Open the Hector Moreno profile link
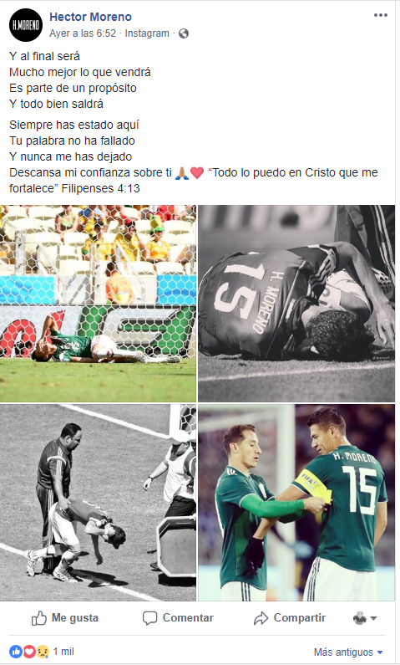Image resolution: width=400 pixels, height=665 pixels. pyautogui.click(x=90, y=17)
